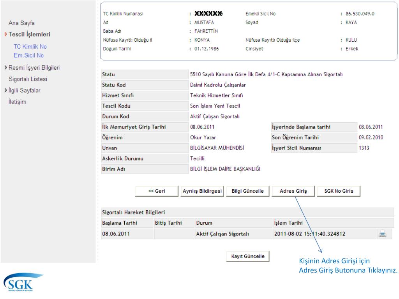Open Sigortalı Listesi menu item

(28, 79)
